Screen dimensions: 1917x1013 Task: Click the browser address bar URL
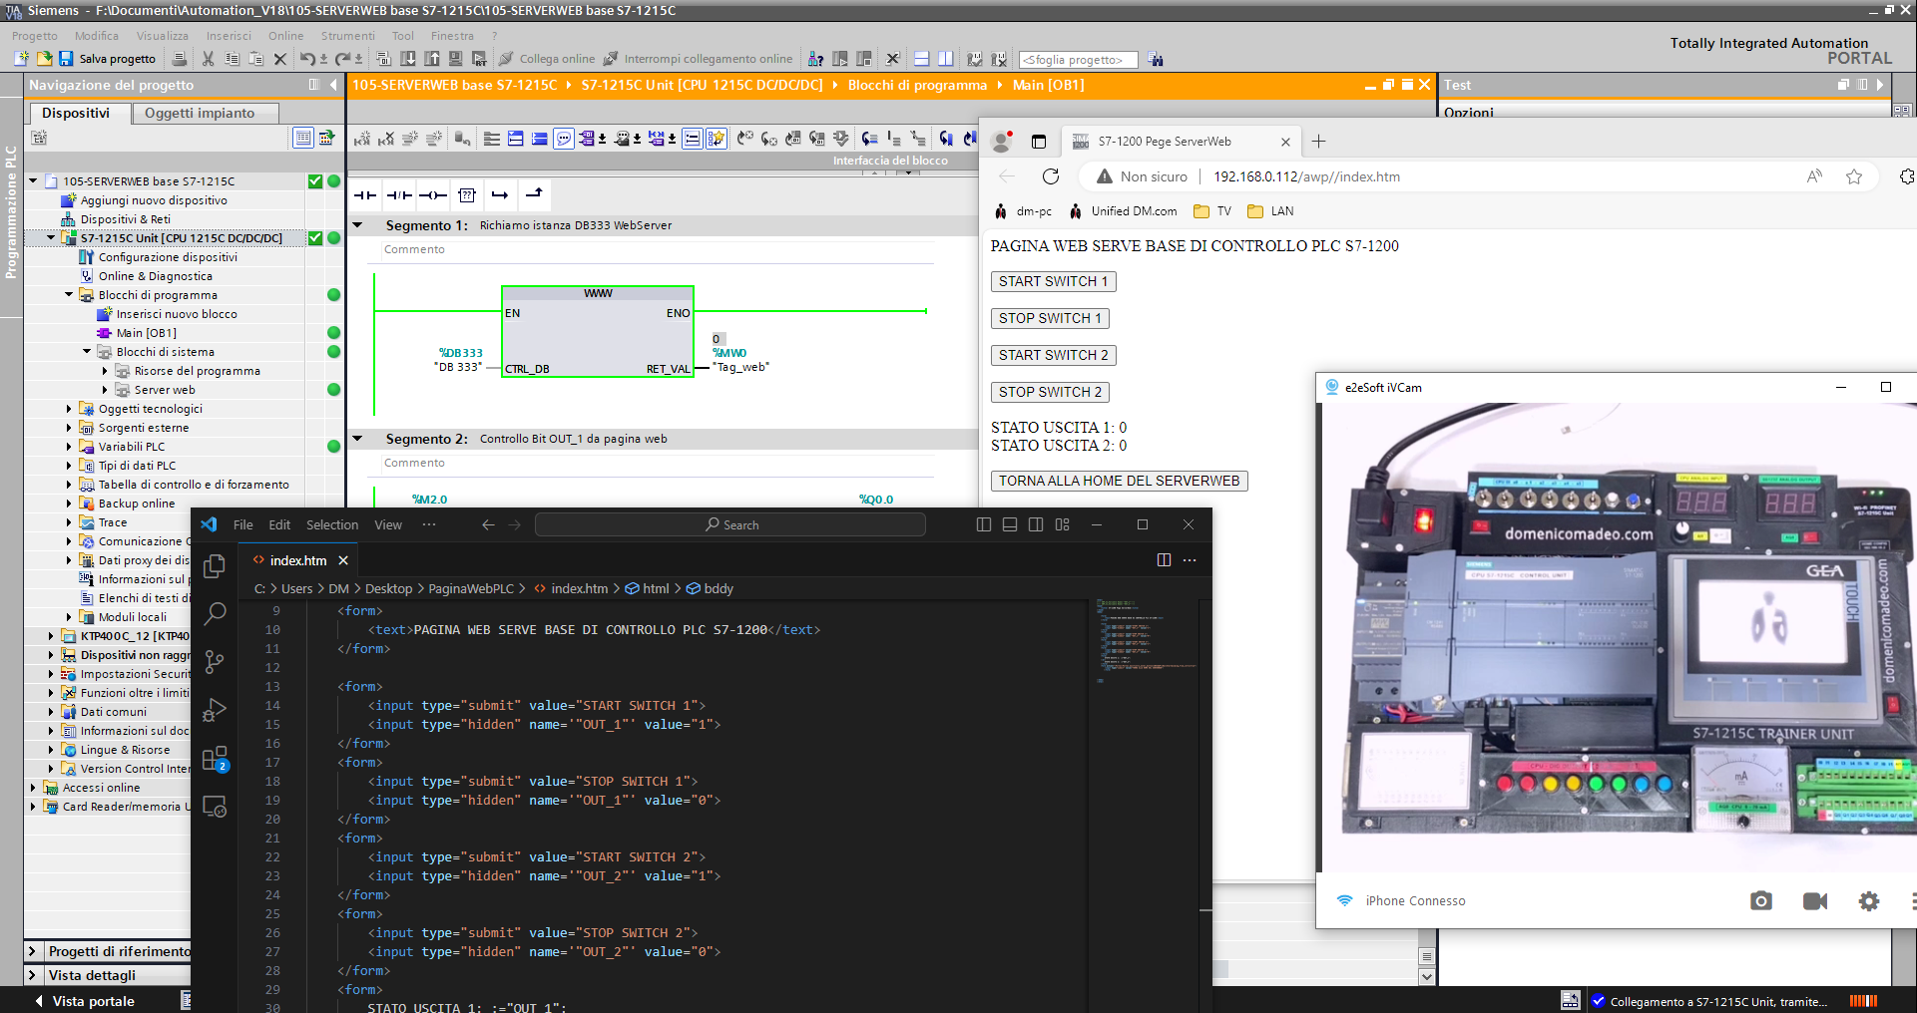[1306, 176]
